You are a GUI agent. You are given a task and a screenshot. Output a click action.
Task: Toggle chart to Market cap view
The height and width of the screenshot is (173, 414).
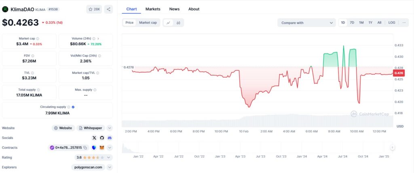(x=148, y=23)
